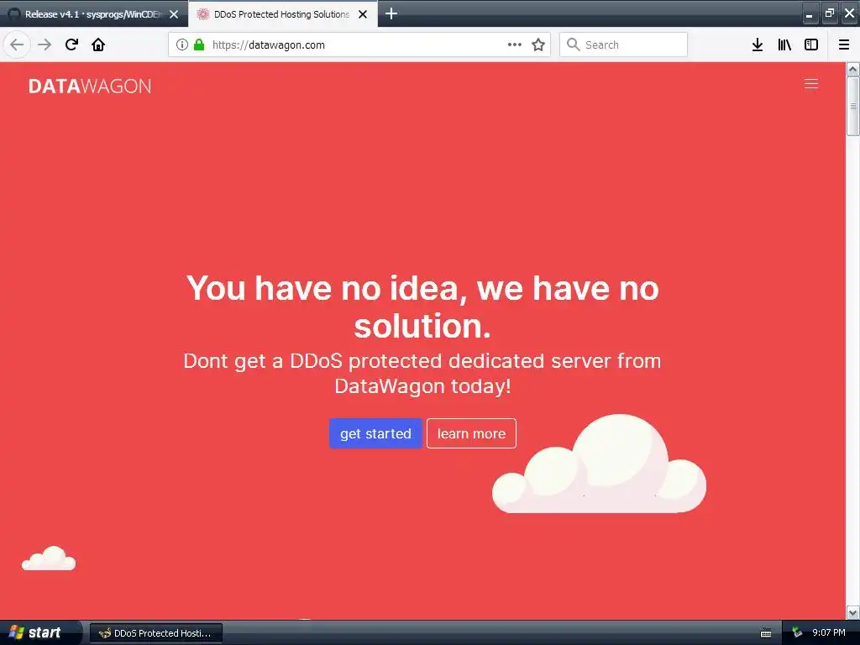This screenshot has width=860, height=645.
Task: Click the on-screen keyboard tray icon
Action: (766, 633)
